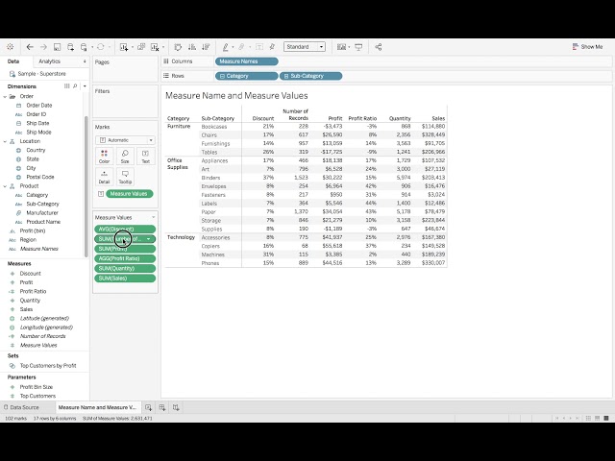
Task: Click the Pause Auto Updates icon
Action: coord(84,47)
